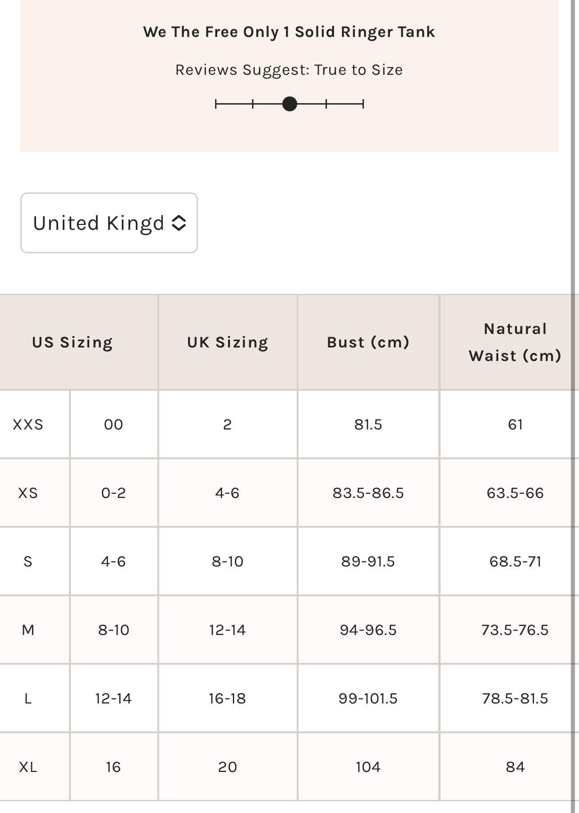Click the waist measurement 78.5-81.5 cell

point(515,699)
